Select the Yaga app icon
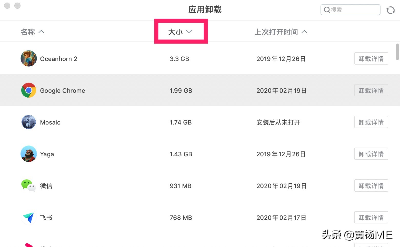The height and width of the screenshot is (247, 400). [x=28, y=154]
